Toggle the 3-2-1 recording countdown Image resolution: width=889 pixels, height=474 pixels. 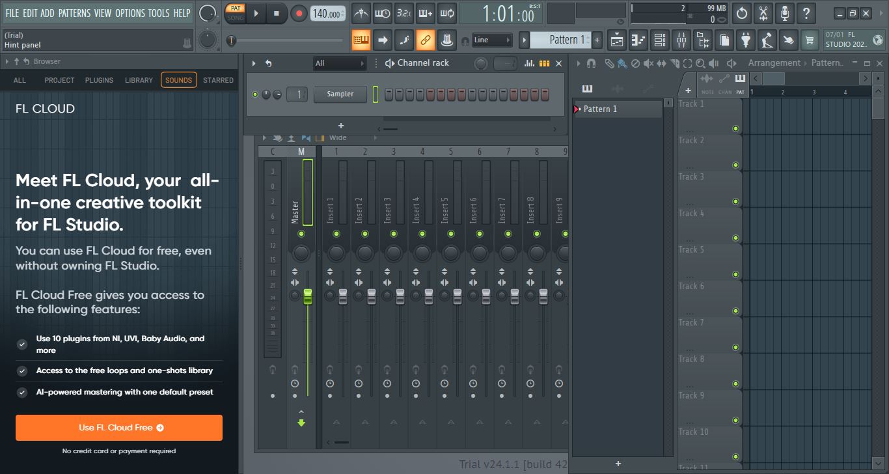point(403,13)
